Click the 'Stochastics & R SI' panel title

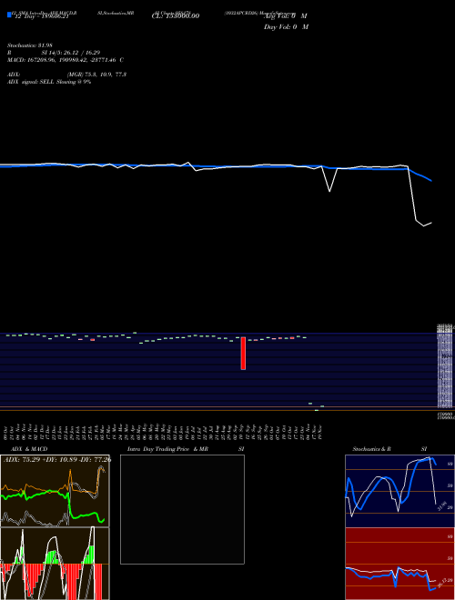389,449
